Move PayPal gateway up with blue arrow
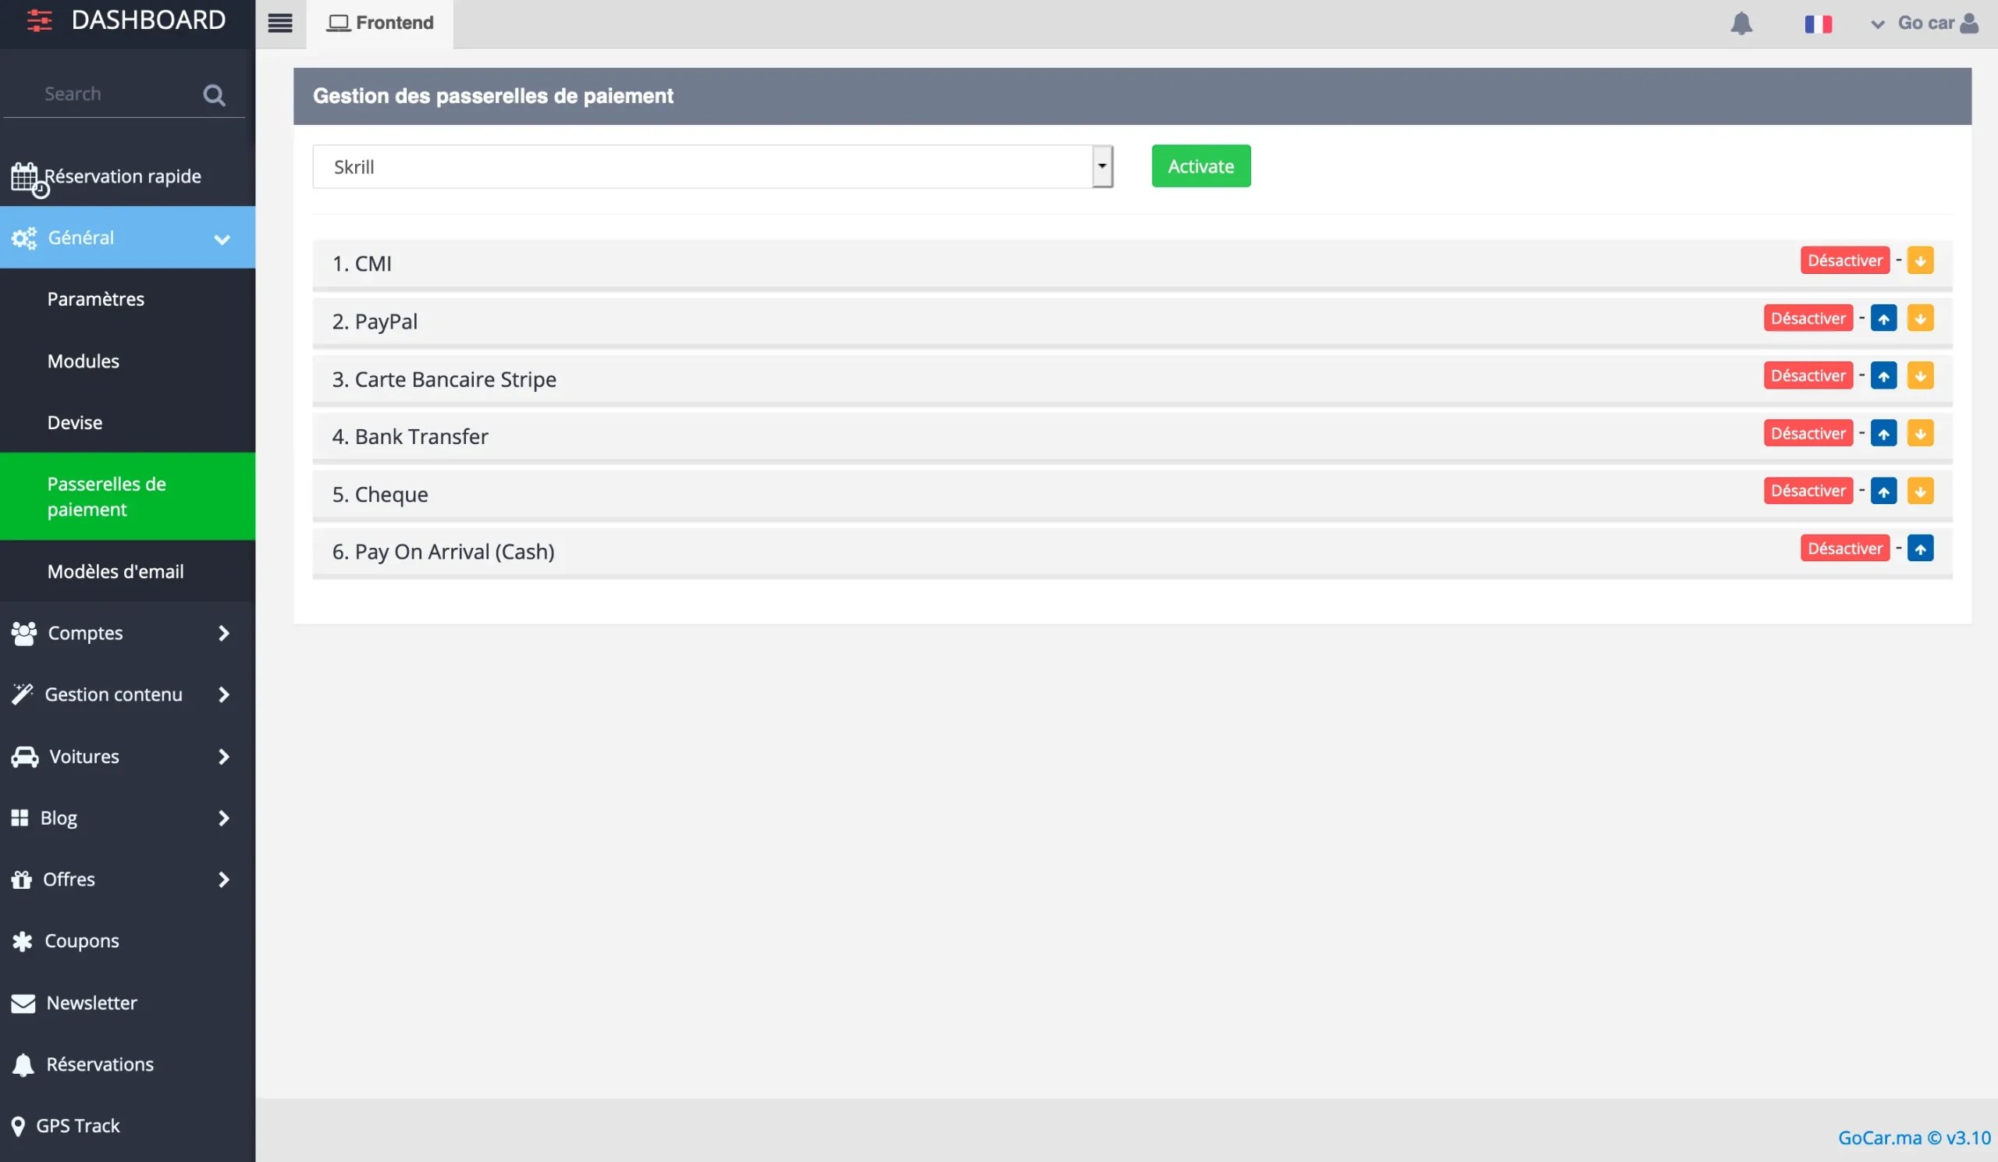Screen dimensions: 1998x1162 click(x=1884, y=318)
